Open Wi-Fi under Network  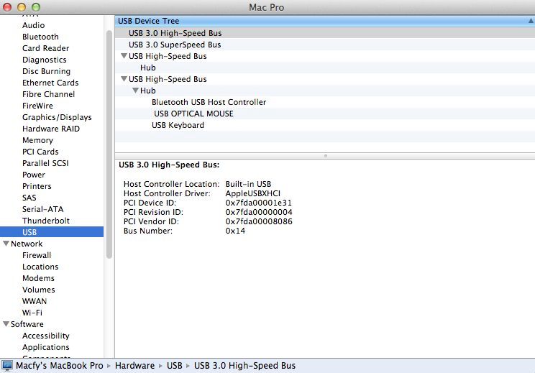click(x=32, y=313)
